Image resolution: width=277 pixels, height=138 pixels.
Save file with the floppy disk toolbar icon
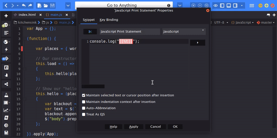52,6
